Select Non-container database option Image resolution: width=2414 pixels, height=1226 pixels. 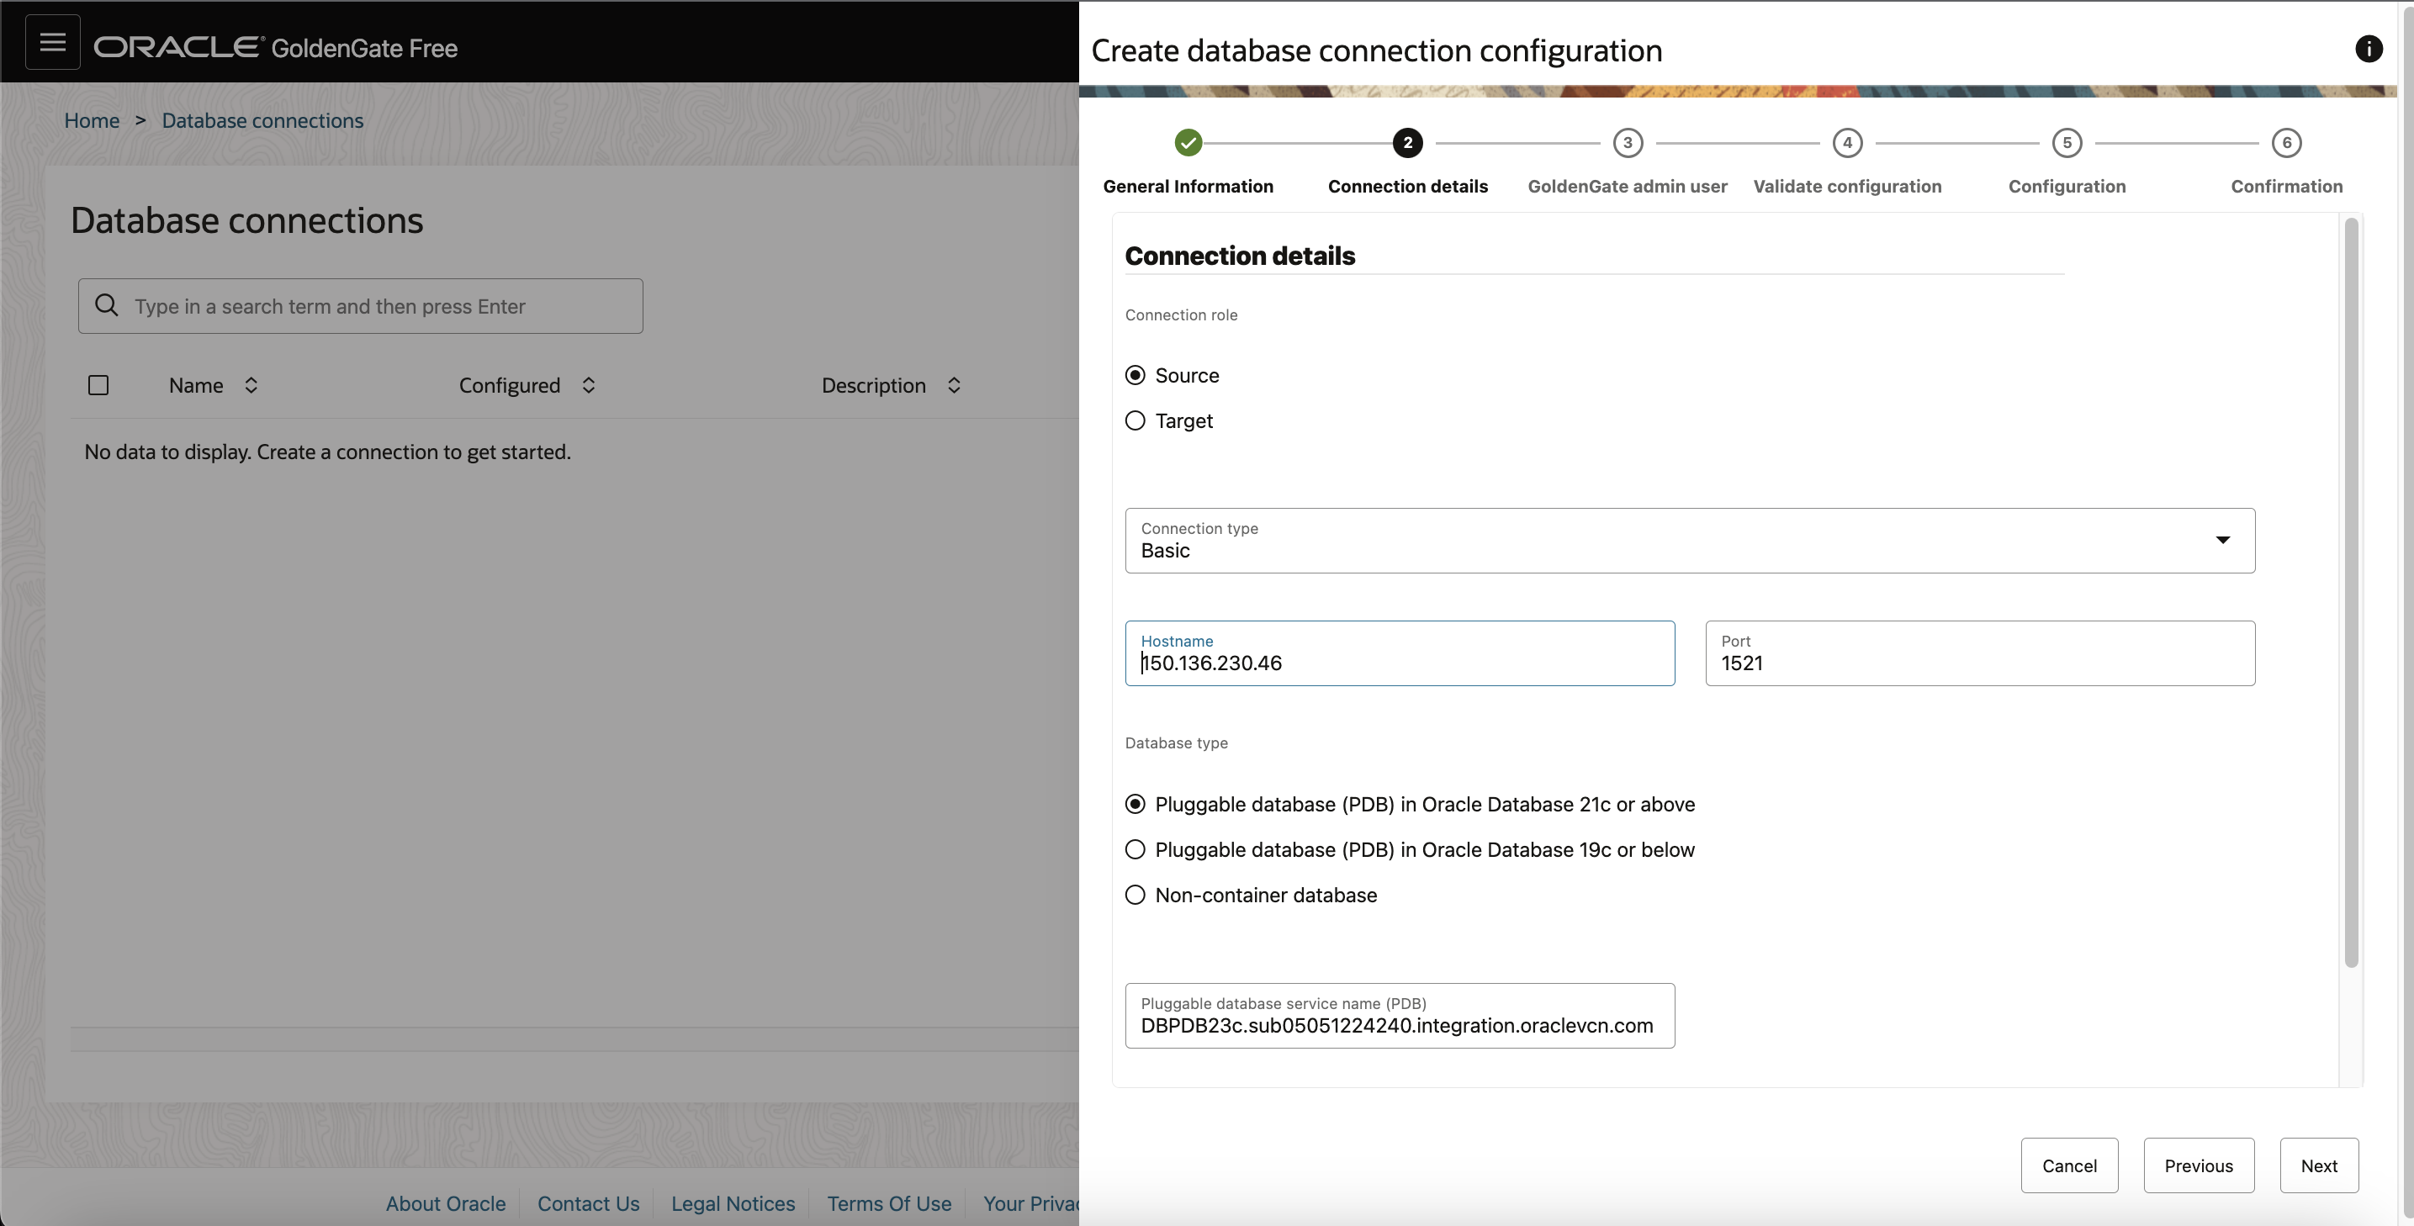(1135, 895)
